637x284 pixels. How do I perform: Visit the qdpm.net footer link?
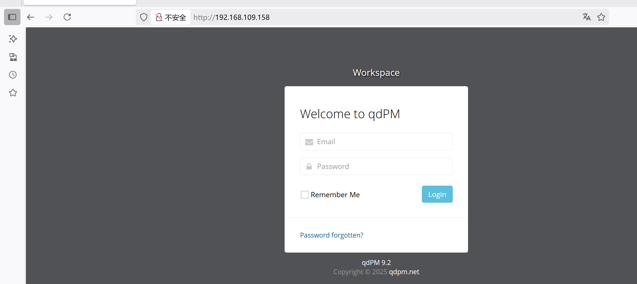click(x=404, y=272)
